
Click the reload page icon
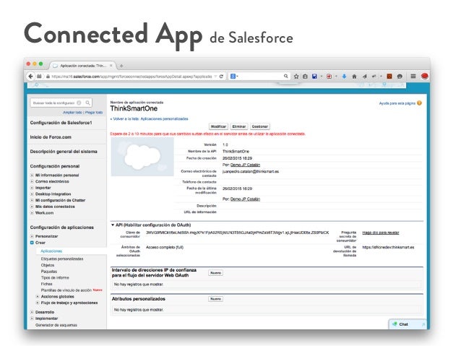[x=221, y=75]
